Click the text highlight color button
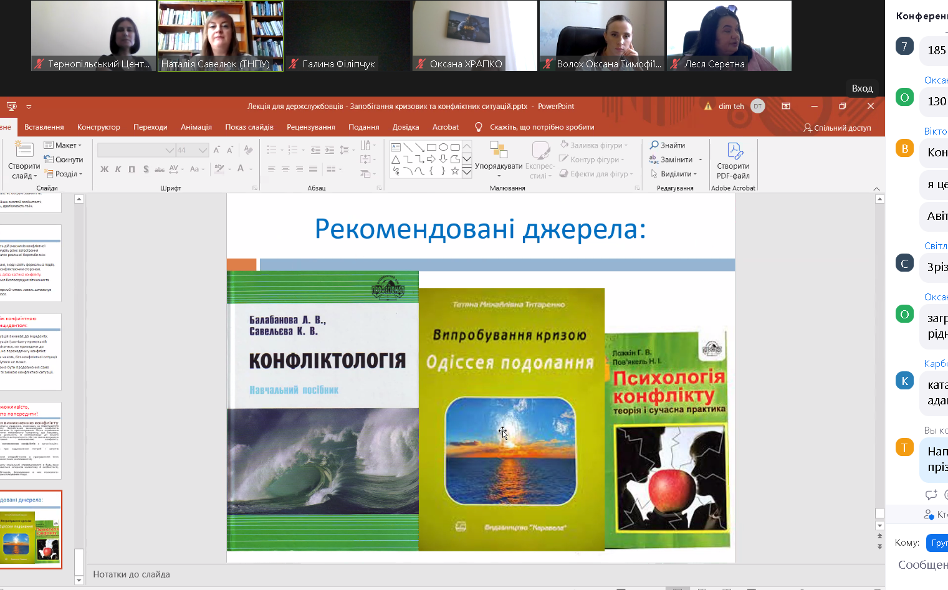Screen dimensions: 948x590 click(219, 168)
